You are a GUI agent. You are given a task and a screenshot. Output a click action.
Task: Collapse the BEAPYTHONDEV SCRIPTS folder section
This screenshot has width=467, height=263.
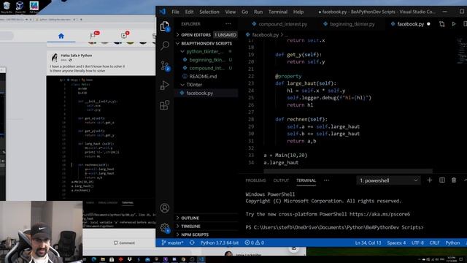(x=207, y=43)
